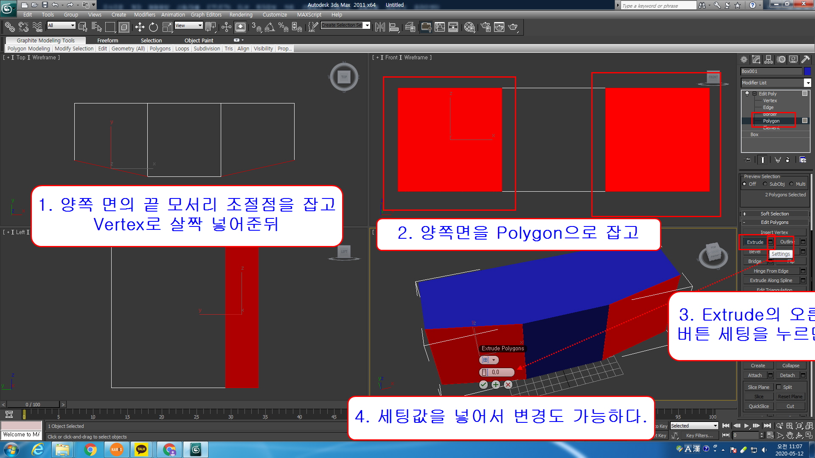
Task: Open the Motion command panel tab
Action: 781,59
